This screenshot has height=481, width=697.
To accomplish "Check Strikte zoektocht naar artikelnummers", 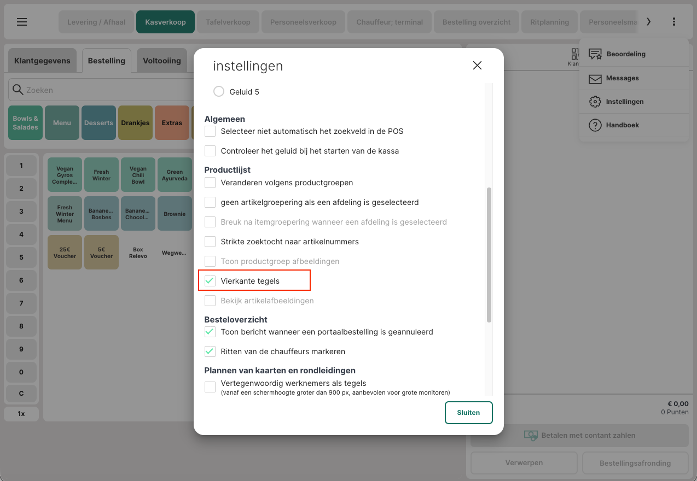I will 210,242.
